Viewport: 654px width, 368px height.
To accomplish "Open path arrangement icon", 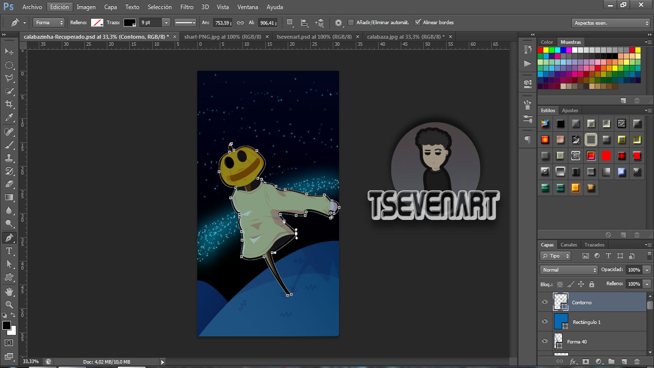I will (319, 23).
